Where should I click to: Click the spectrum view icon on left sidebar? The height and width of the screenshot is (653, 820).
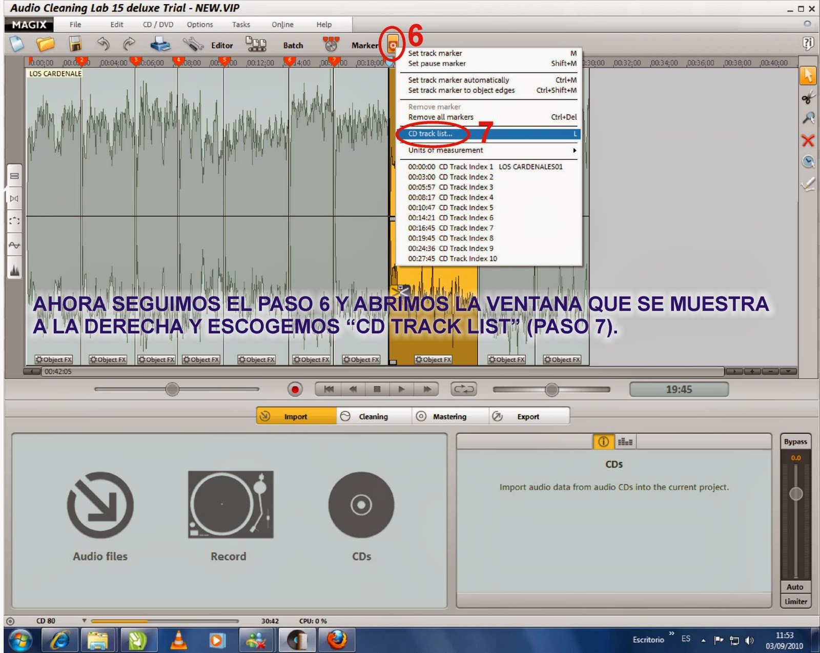(14, 269)
